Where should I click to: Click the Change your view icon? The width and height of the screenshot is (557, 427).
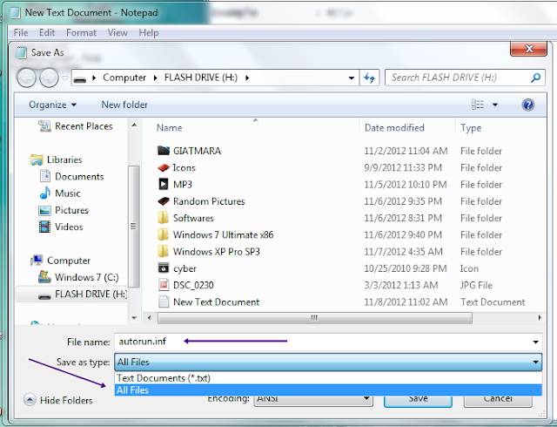[478, 105]
